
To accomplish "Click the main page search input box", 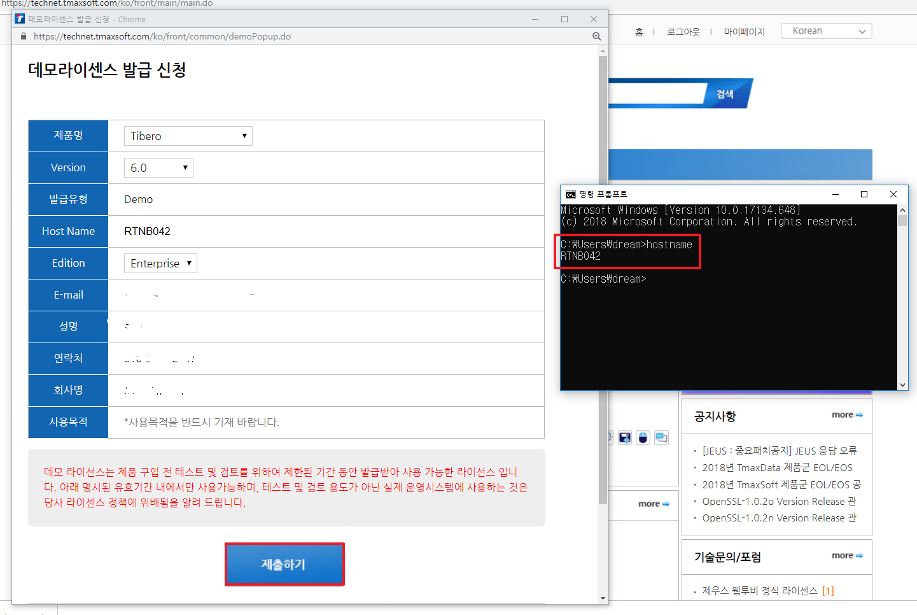I will point(657,94).
